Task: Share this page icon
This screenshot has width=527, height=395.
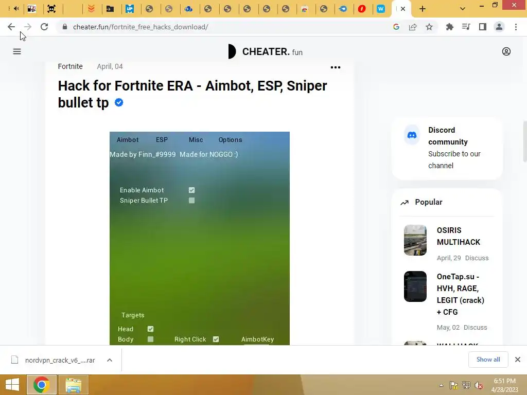Action: point(413,27)
